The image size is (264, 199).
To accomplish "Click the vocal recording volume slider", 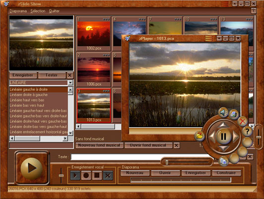I will point(62,176).
